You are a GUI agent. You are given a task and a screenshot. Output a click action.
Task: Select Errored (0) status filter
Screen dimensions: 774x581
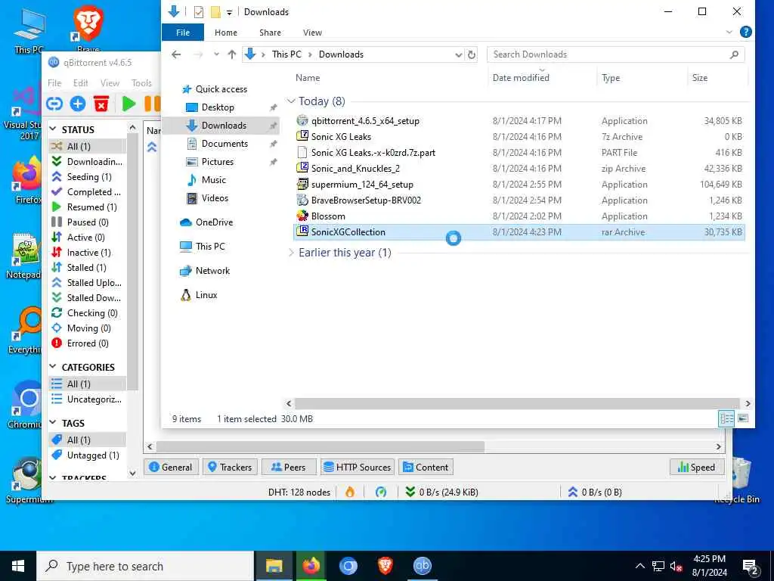(88, 343)
